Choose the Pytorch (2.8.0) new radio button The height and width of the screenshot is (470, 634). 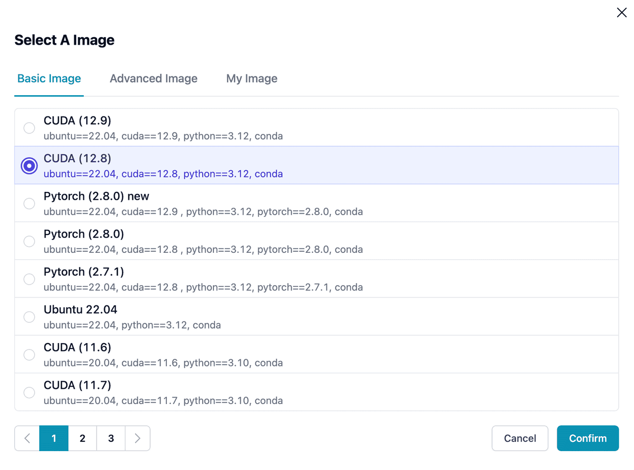(29, 203)
